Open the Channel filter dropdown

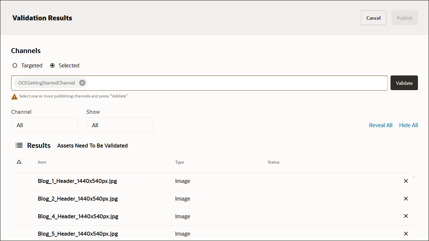click(x=44, y=125)
